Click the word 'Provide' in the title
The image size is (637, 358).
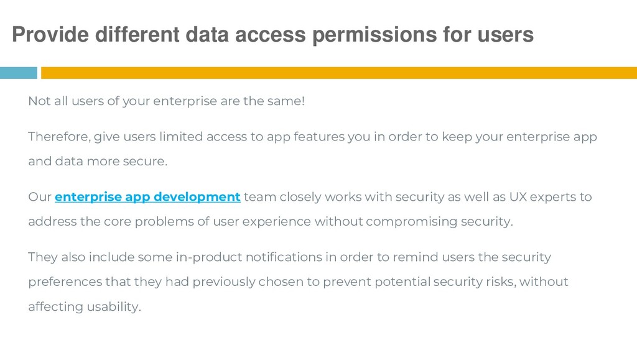[x=50, y=35]
